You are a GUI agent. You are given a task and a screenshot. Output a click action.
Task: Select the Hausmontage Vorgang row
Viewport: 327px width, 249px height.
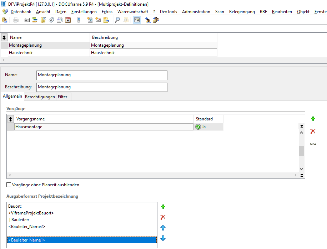pyautogui.click(x=104, y=127)
